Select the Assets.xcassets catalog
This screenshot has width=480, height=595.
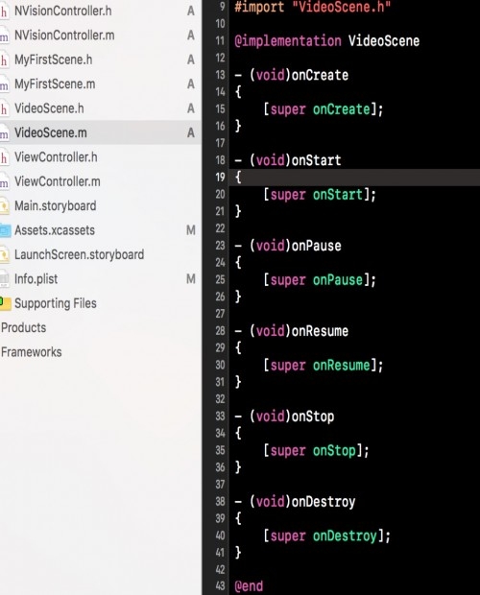[55, 230]
